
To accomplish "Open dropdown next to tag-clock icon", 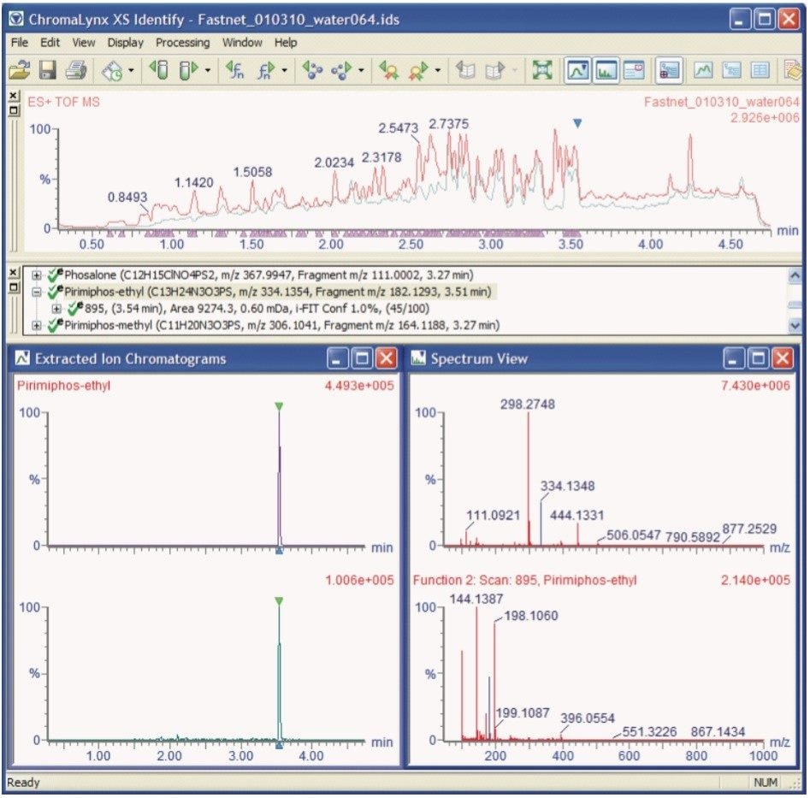I will 131,70.
